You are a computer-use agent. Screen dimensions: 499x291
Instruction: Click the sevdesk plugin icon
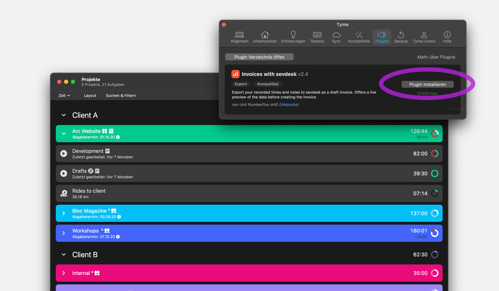pos(236,74)
